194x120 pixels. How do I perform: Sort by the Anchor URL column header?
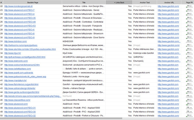[169, 2]
